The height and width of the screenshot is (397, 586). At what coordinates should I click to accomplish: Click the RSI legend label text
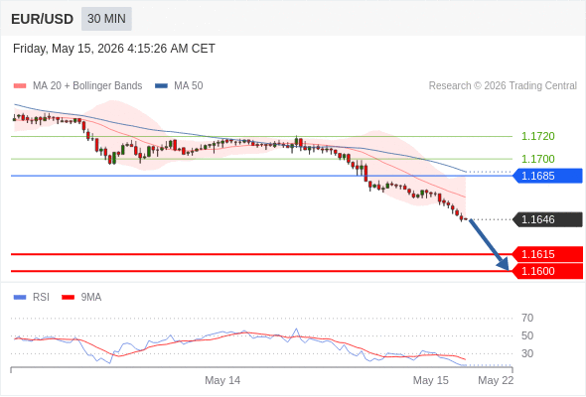(x=41, y=298)
